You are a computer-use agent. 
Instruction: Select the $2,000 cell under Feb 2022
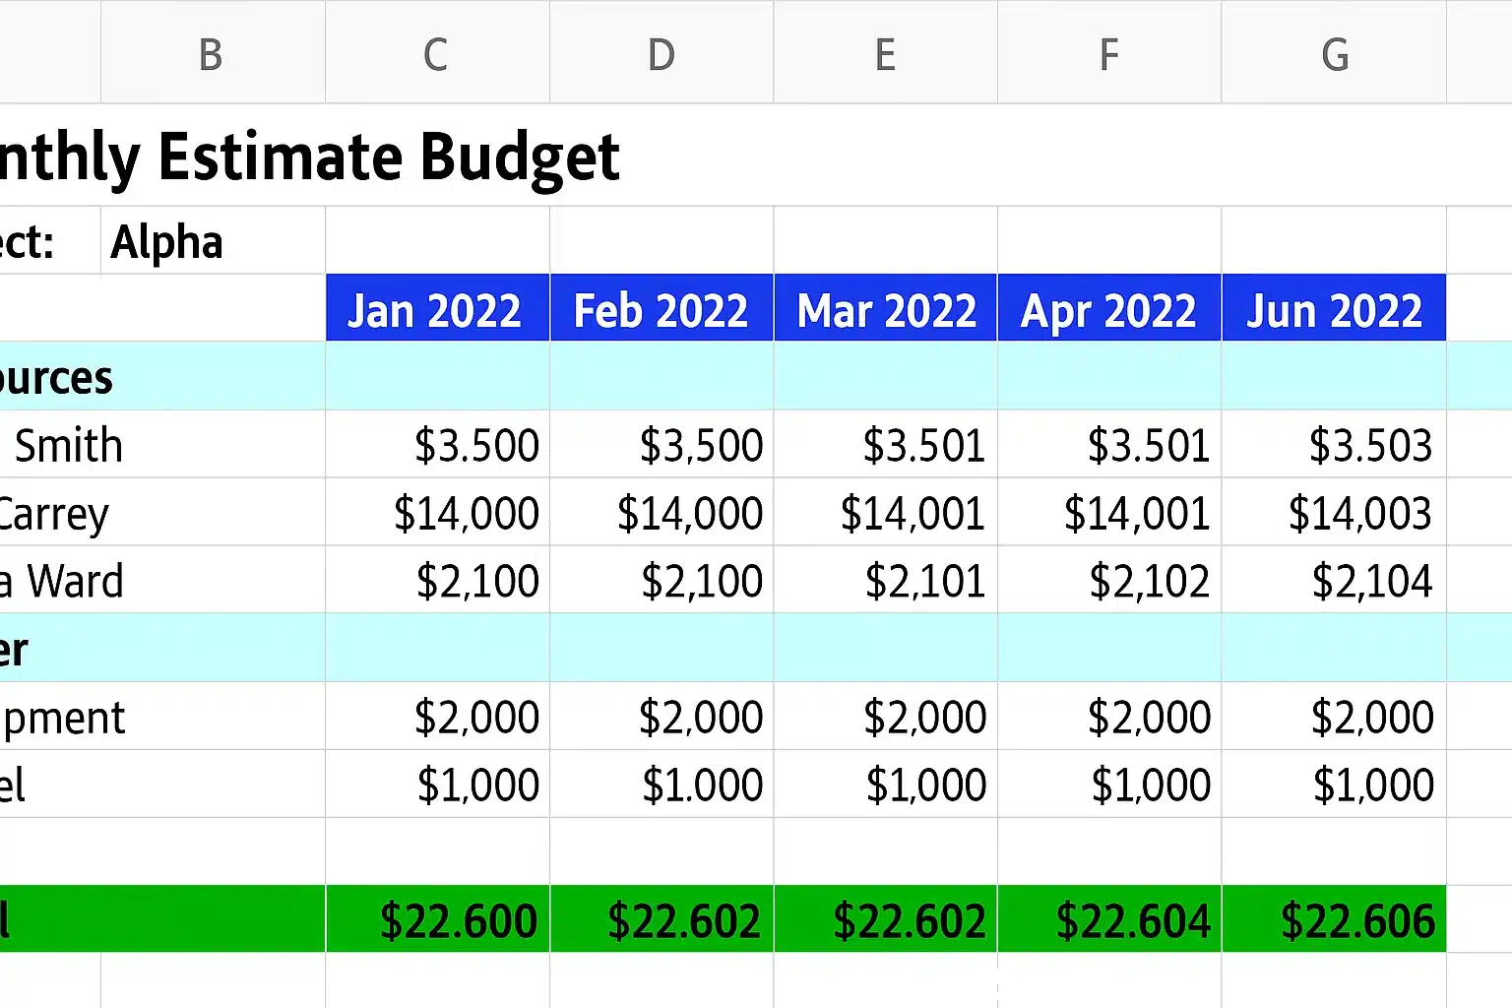click(x=661, y=717)
